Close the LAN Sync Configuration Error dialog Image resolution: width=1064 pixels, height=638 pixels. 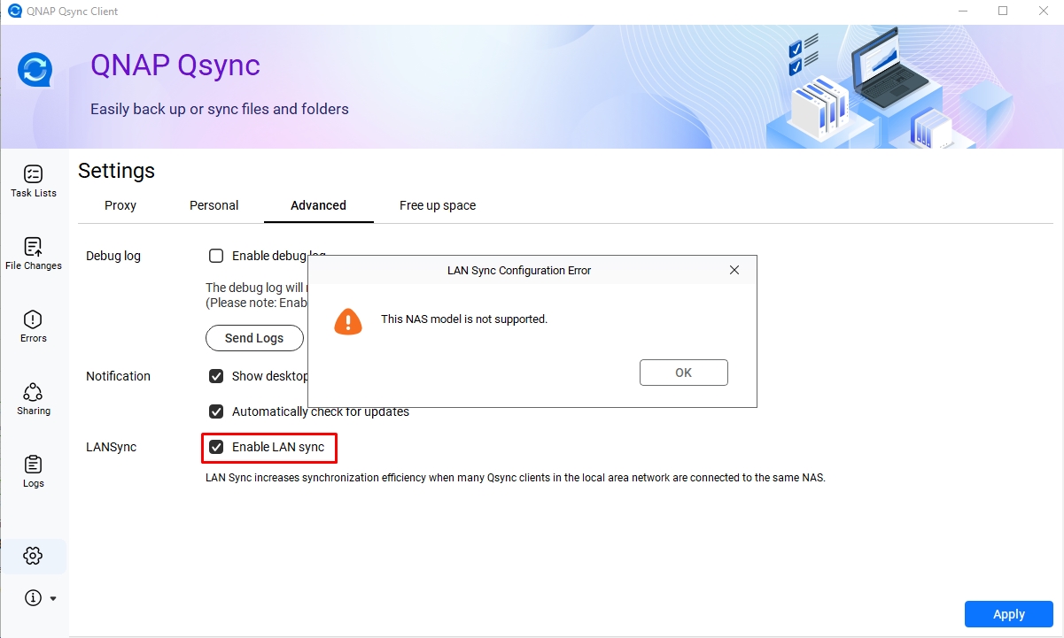point(734,270)
